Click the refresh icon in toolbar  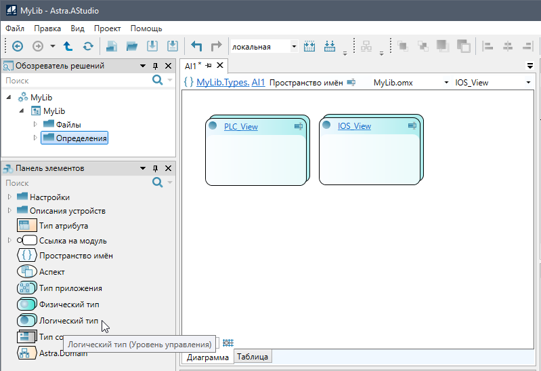tap(88, 46)
